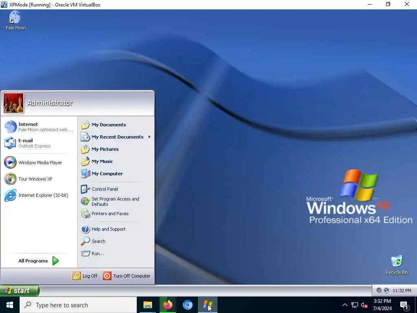
Task: Open E-mail Outlook Express entry
Action: click(39, 143)
